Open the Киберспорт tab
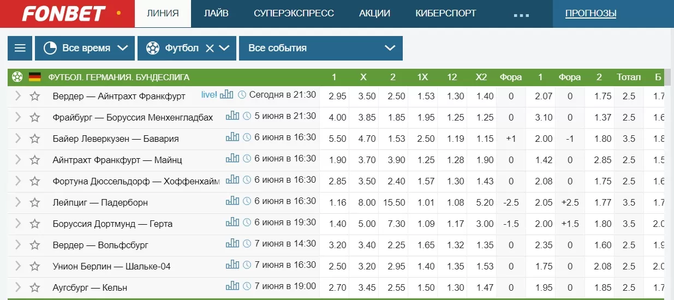 click(x=445, y=14)
